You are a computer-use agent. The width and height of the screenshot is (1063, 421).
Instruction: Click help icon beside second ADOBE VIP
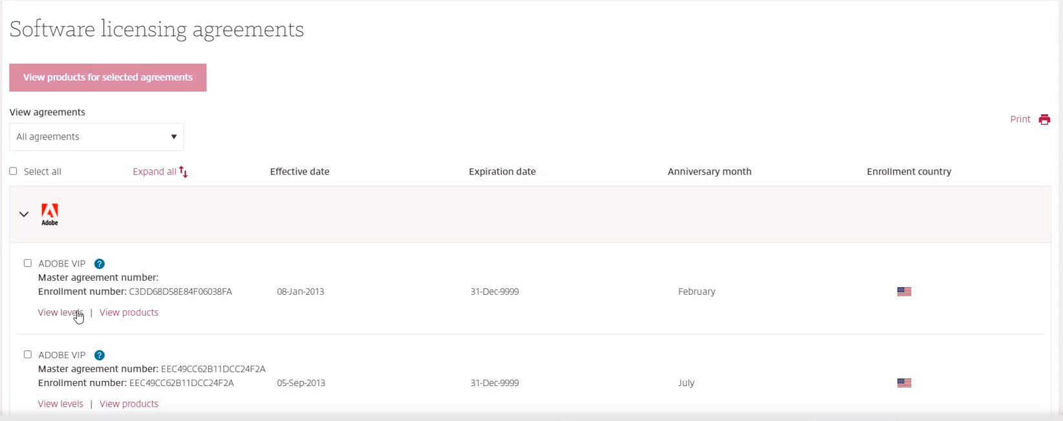(x=100, y=355)
